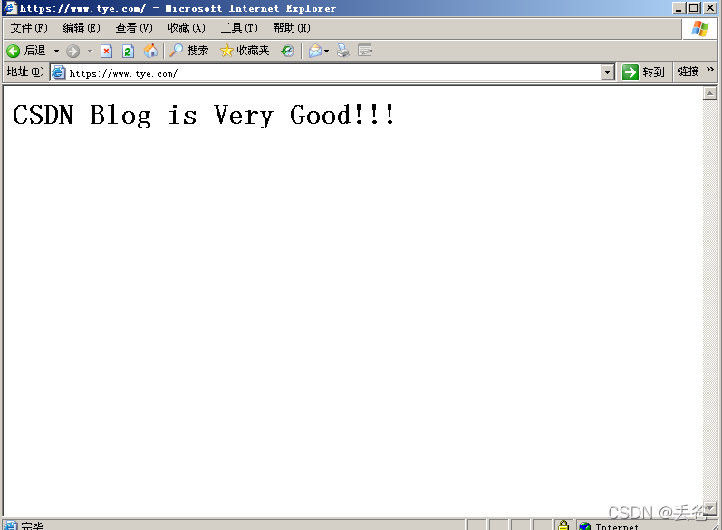Open Favorites panel with star icon
Viewport: 722px width, 530px height.
click(226, 51)
